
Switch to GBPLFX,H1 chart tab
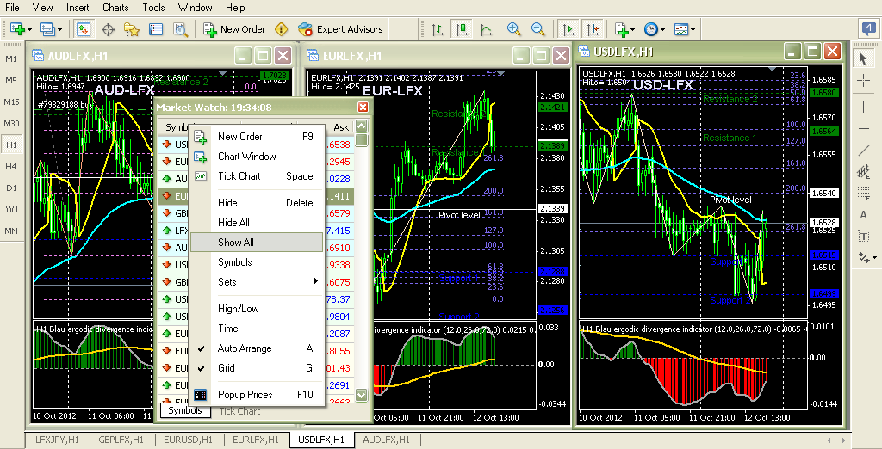pyautogui.click(x=121, y=440)
